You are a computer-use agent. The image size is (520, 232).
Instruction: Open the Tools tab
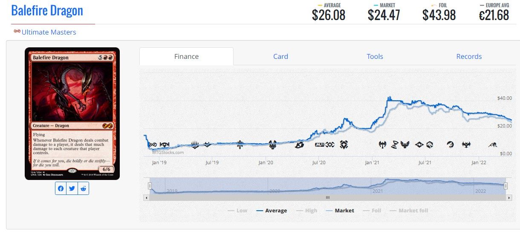(375, 56)
